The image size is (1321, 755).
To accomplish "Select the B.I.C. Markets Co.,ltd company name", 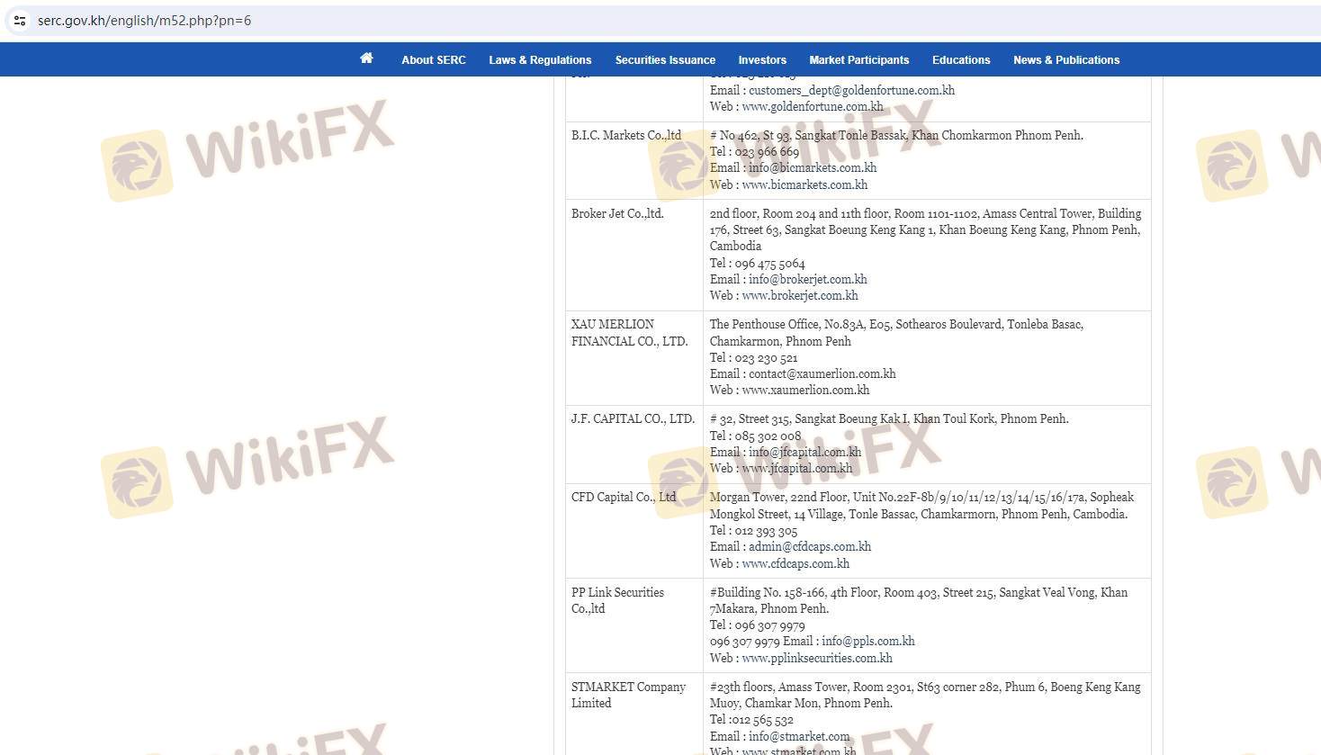I will pyautogui.click(x=626, y=135).
